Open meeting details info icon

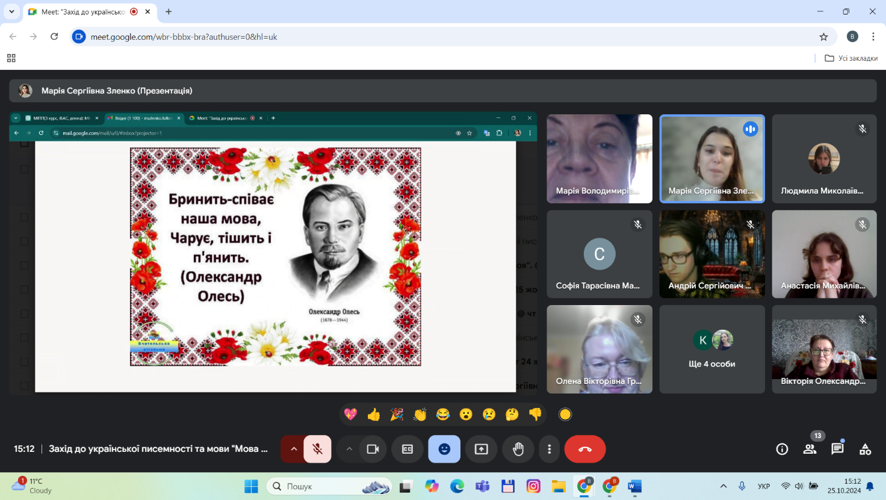(782, 449)
